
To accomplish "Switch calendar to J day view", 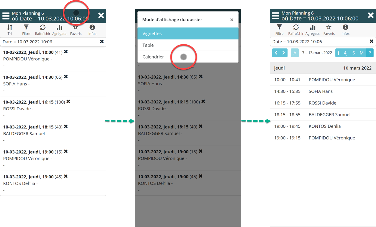I will coord(338,53).
